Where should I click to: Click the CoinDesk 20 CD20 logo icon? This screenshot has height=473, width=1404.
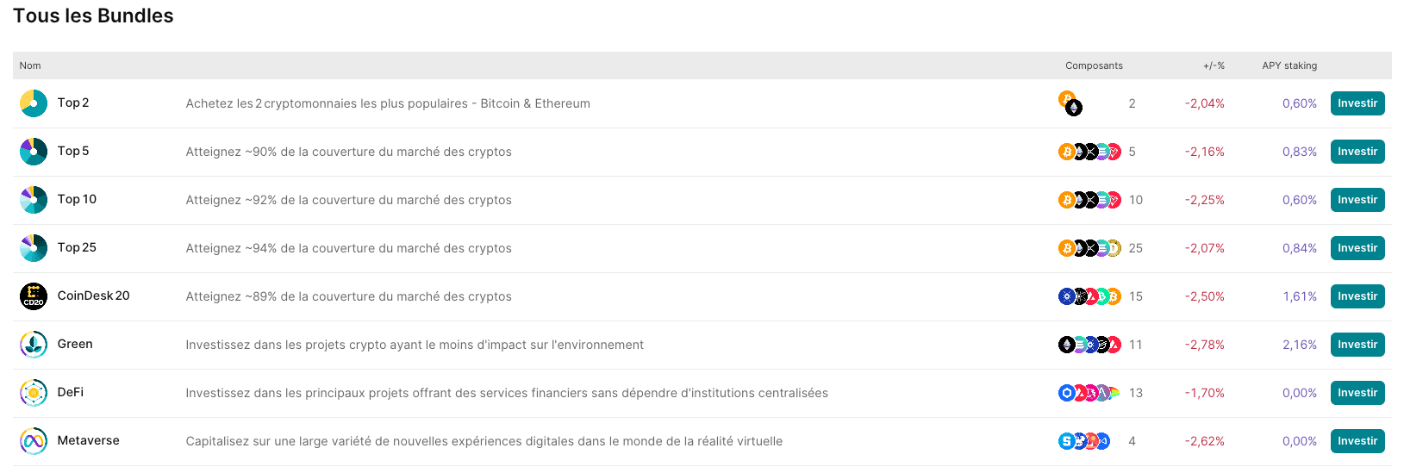point(34,296)
